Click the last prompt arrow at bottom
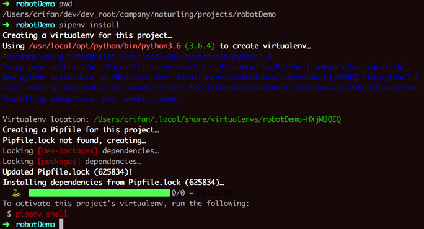This screenshot has width=424, height=229. (6, 225)
